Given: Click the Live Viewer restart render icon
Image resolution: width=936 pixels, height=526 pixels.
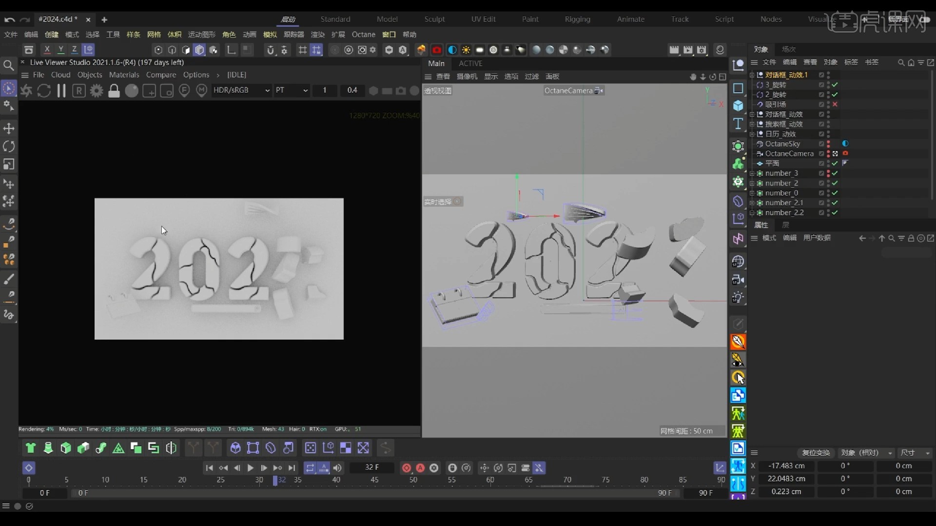Looking at the screenshot, I should (44, 91).
